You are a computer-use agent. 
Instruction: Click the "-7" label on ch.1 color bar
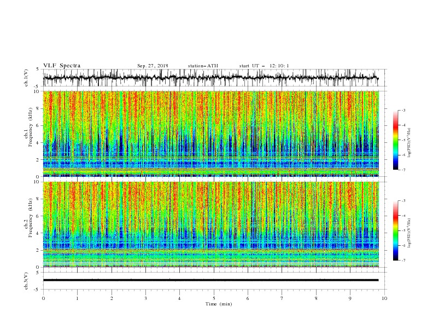(x=403, y=170)
